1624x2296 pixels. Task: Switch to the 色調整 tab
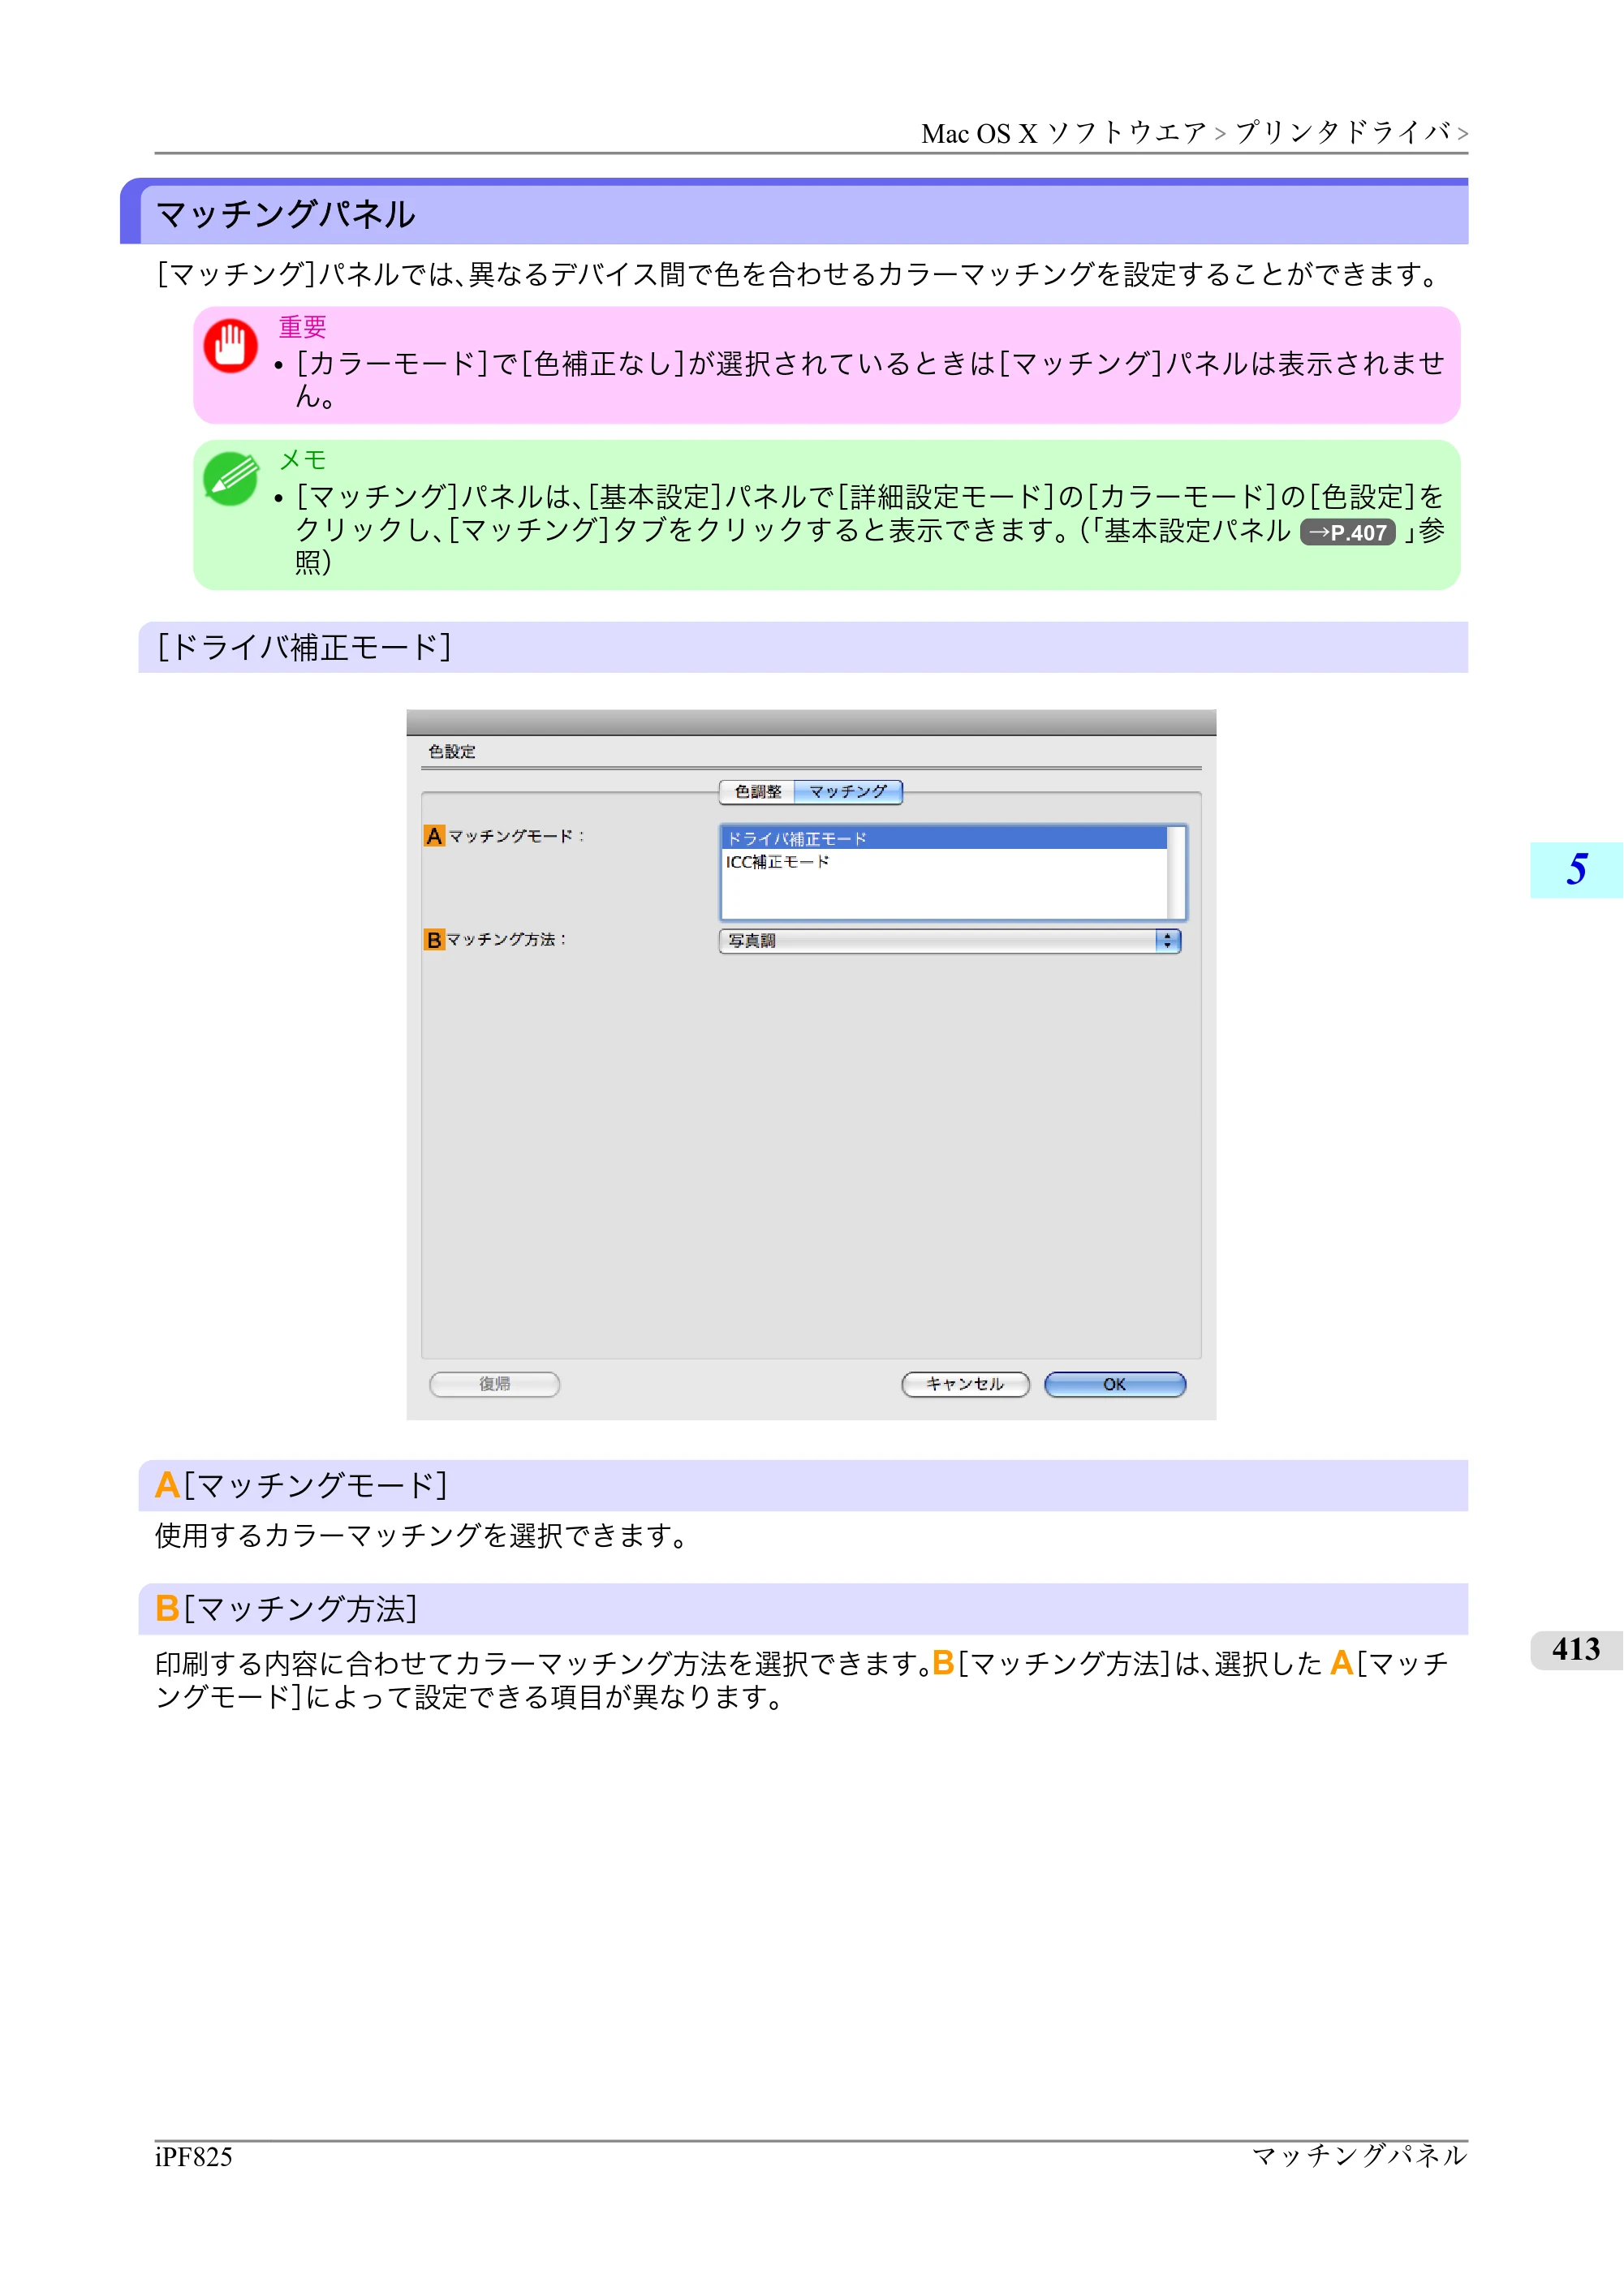(757, 792)
